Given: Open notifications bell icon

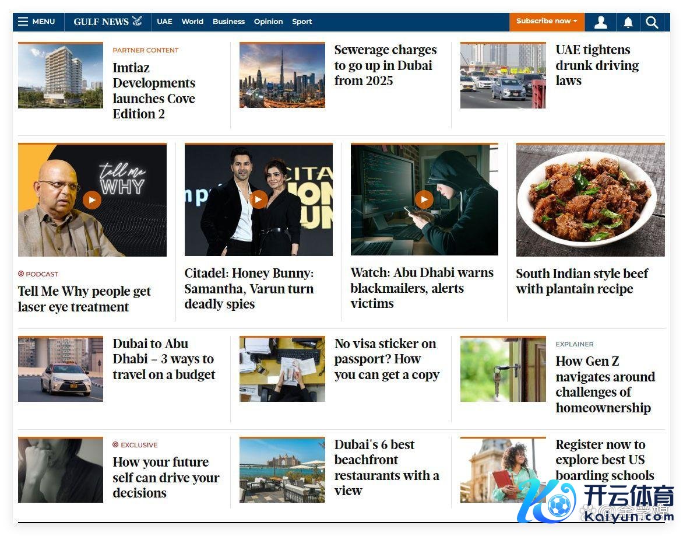Looking at the screenshot, I should [x=628, y=22].
